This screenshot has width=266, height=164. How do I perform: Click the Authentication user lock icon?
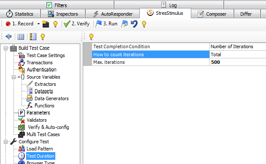[22, 70]
